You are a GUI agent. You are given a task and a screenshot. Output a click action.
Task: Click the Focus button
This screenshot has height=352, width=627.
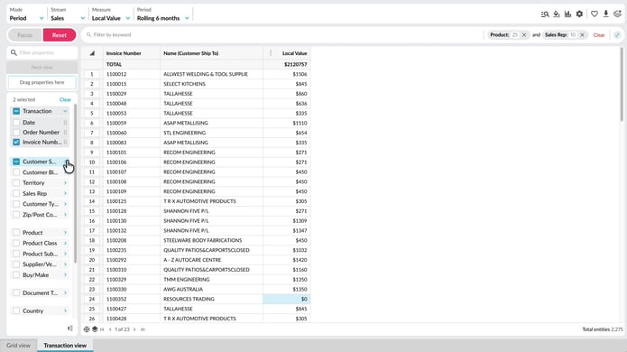coord(24,35)
